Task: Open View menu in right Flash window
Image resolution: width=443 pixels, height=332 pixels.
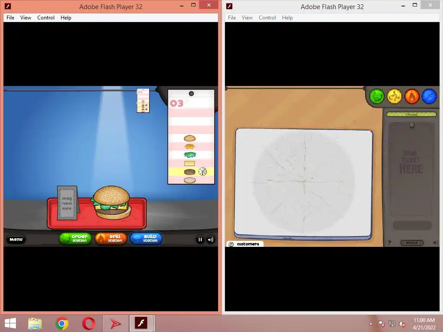Action: click(x=247, y=17)
